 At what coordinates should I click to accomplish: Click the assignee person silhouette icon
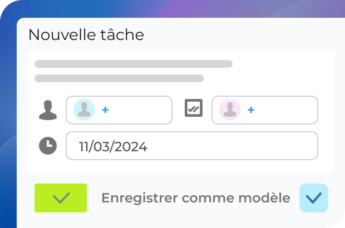48,110
